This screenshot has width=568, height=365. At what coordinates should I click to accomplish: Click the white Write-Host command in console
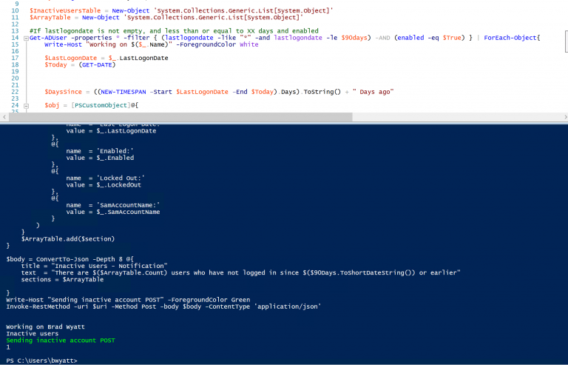[x=128, y=300]
